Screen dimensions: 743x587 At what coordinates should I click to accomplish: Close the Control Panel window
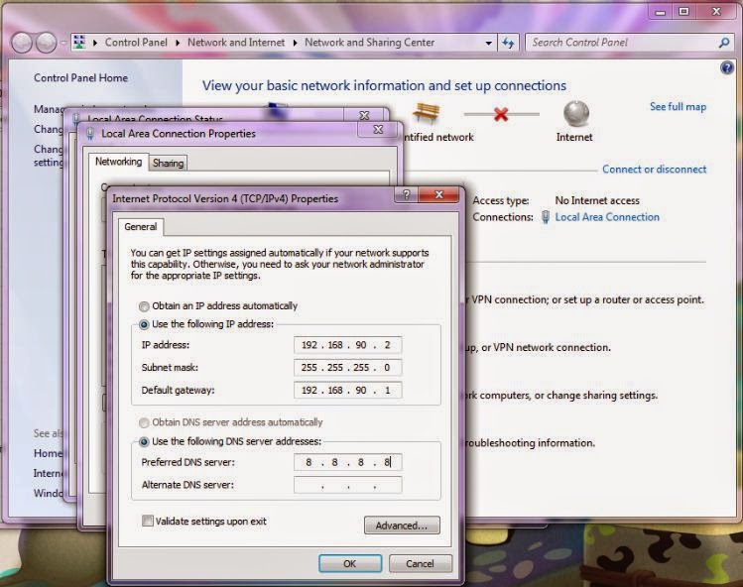(716, 12)
